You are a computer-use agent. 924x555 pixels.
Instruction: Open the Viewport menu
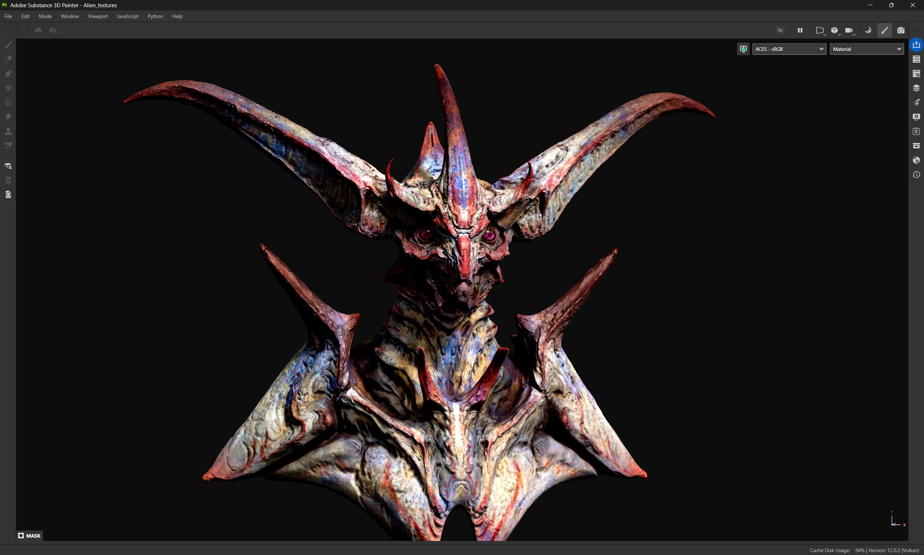click(x=98, y=16)
